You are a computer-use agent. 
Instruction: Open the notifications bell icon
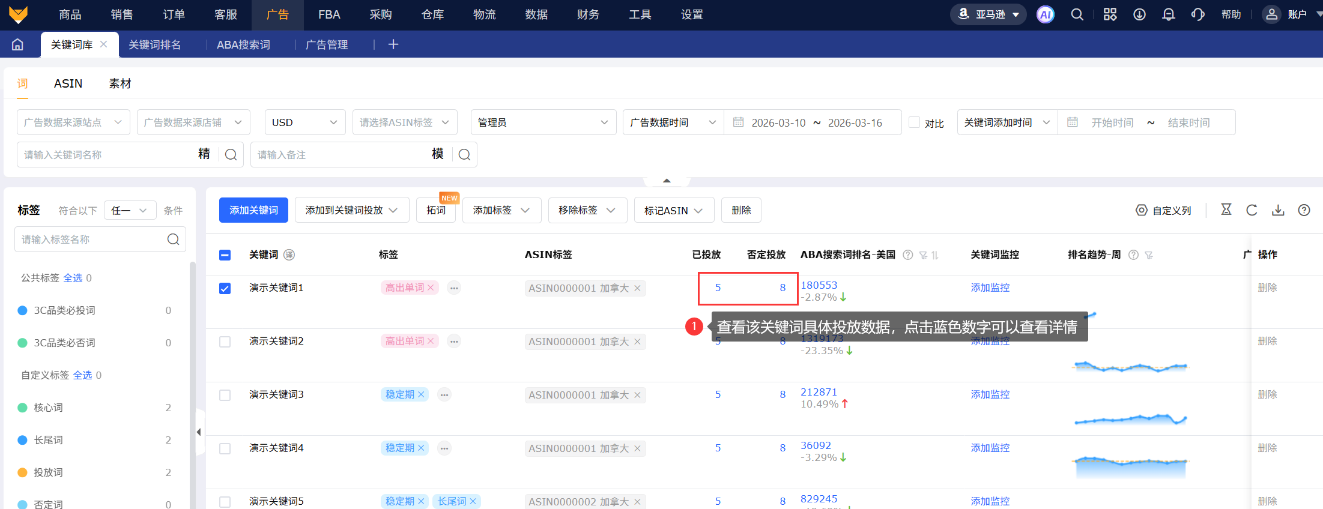point(1168,14)
